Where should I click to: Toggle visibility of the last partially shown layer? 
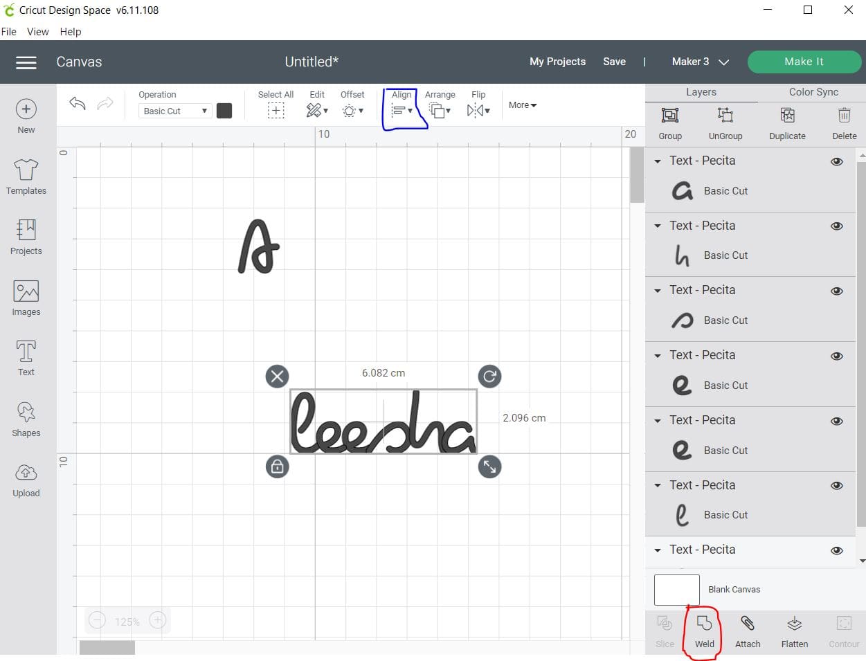837,551
